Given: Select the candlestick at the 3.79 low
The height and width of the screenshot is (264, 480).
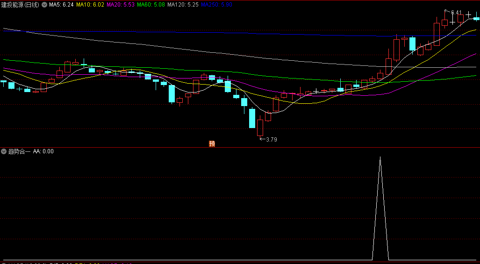Looking at the screenshot, I should (260, 127).
